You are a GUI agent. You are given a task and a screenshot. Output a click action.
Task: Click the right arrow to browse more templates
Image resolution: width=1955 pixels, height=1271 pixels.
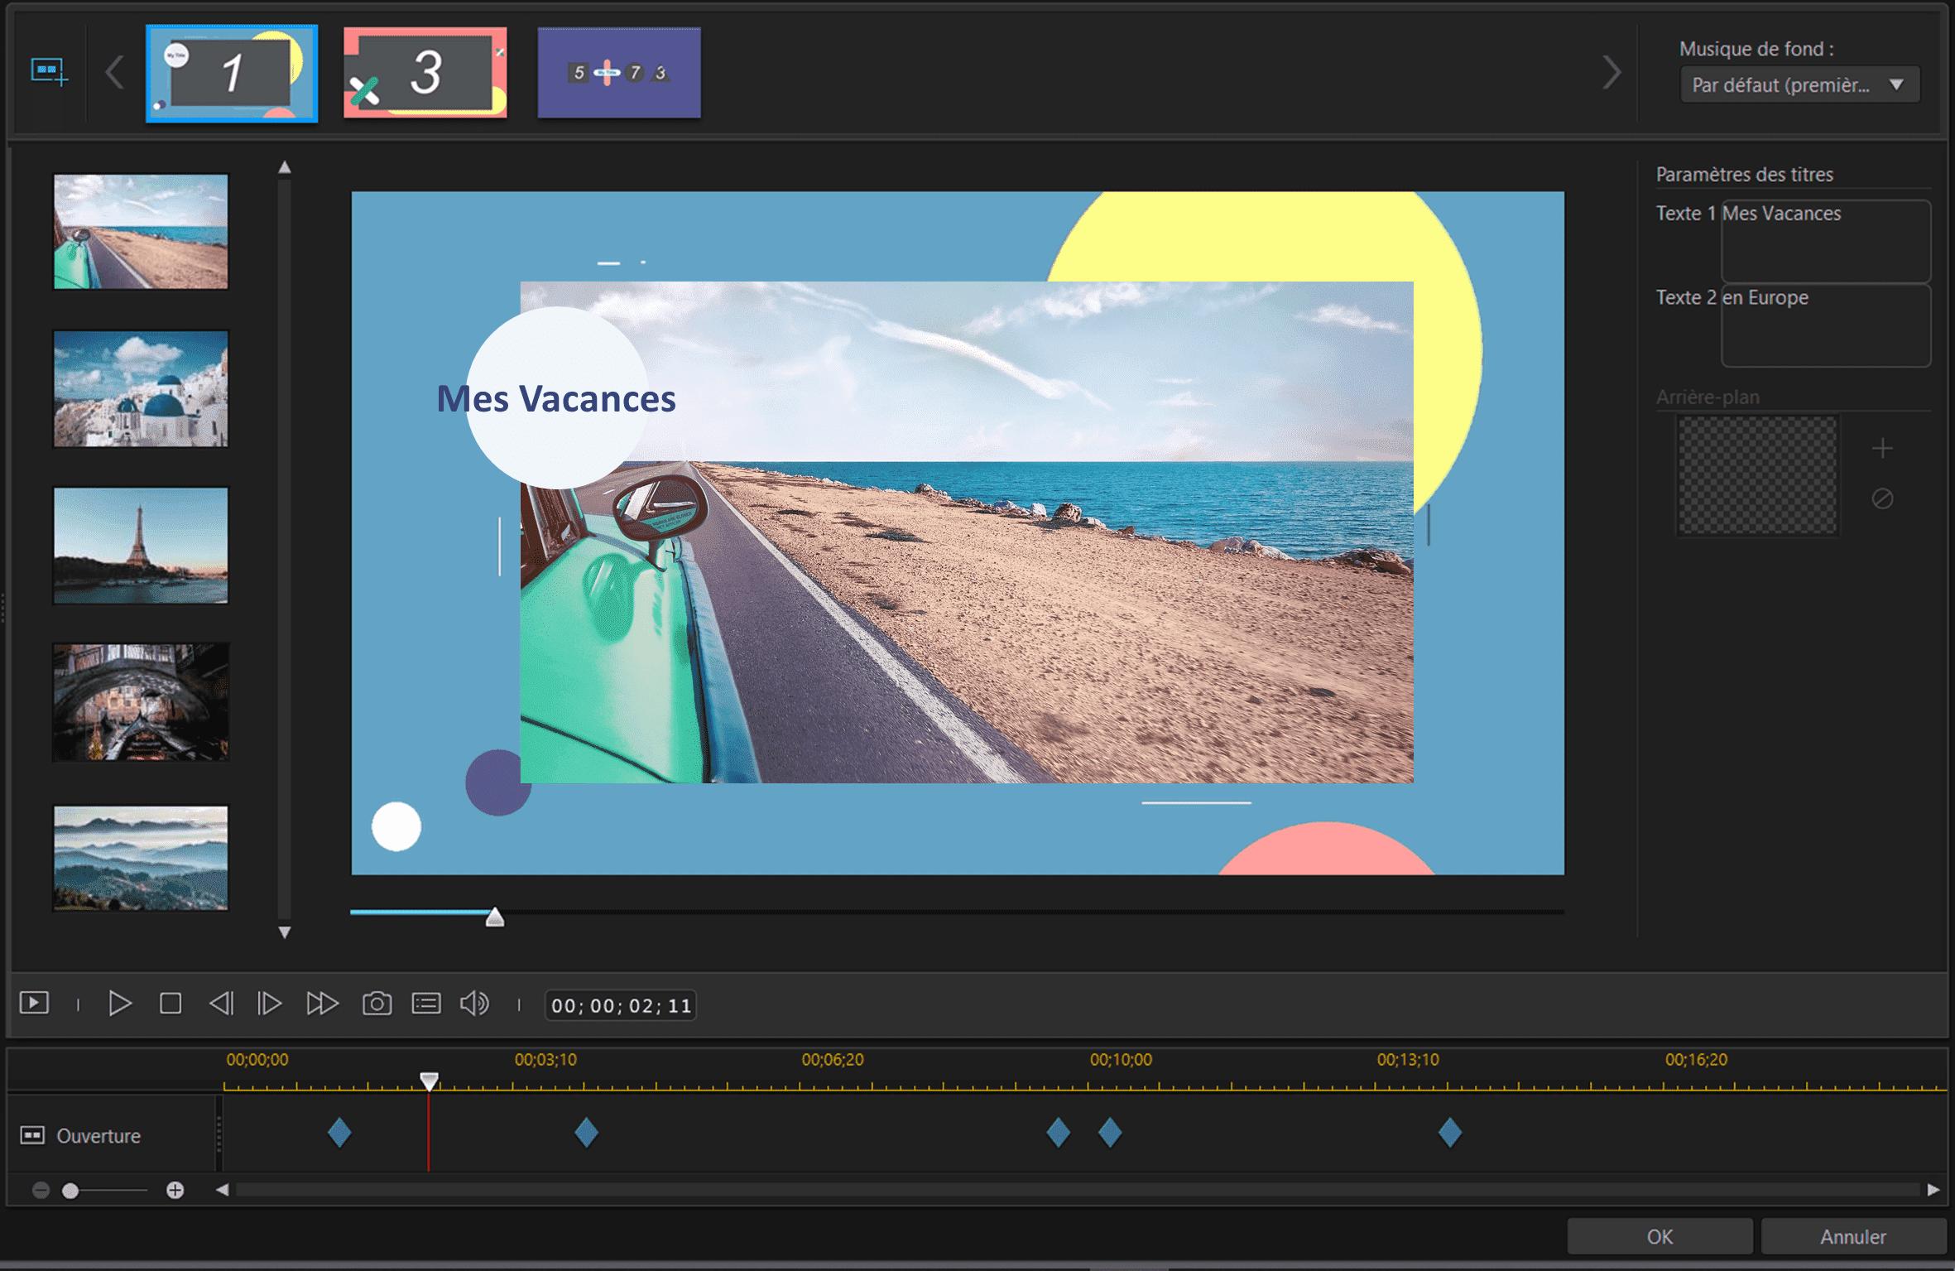[x=1610, y=73]
